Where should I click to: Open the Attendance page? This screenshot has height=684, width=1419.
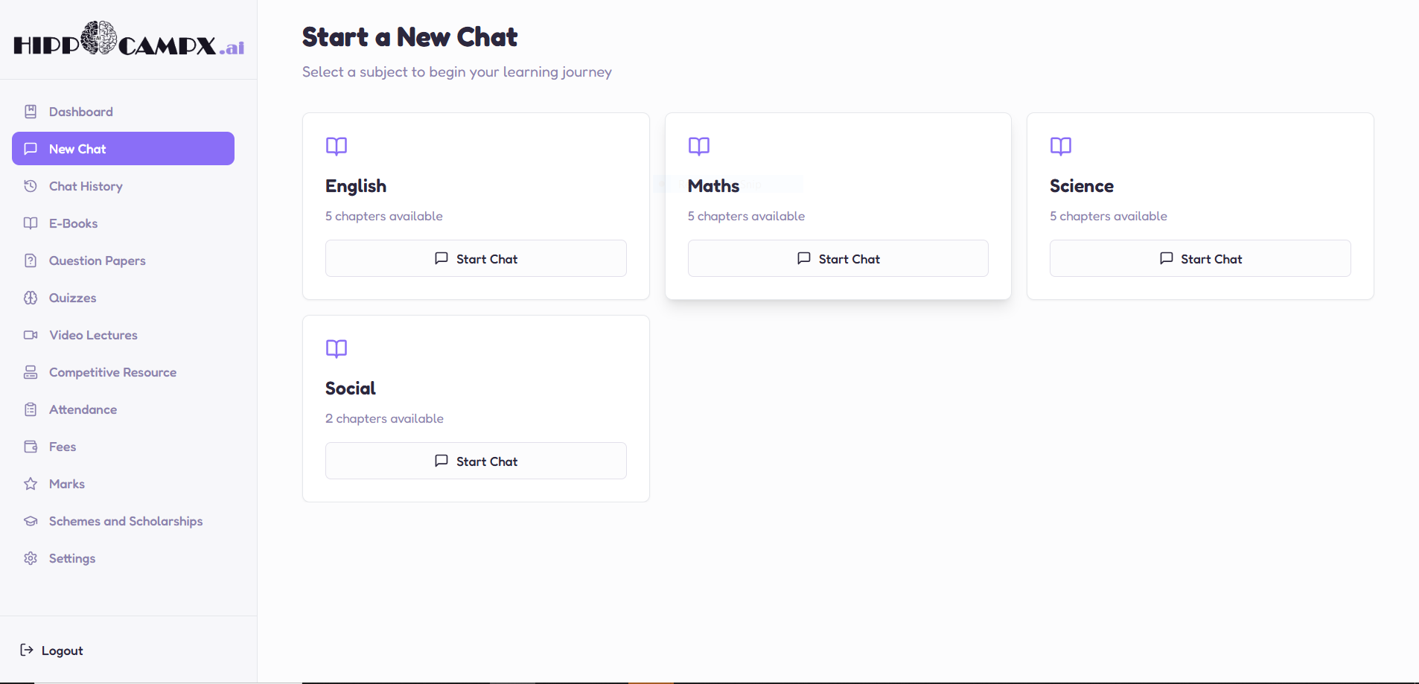[x=83, y=409]
